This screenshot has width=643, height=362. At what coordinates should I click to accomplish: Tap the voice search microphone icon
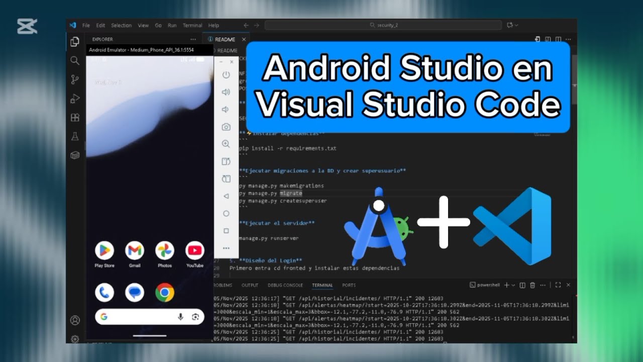[x=180, y=317]
